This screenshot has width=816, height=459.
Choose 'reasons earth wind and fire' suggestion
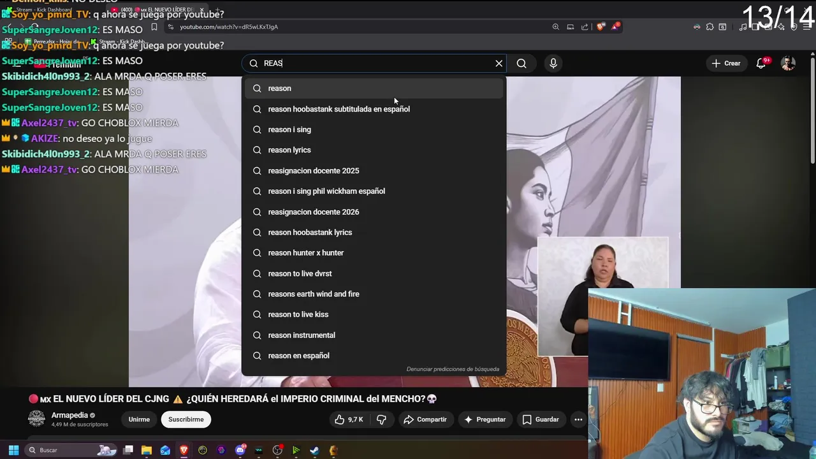click(374, 294)
